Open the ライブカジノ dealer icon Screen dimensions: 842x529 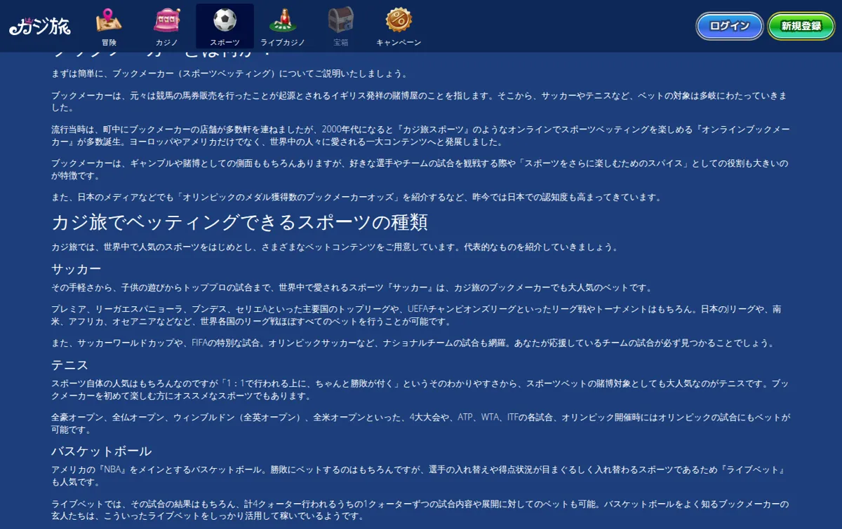[x=283, y=20]
